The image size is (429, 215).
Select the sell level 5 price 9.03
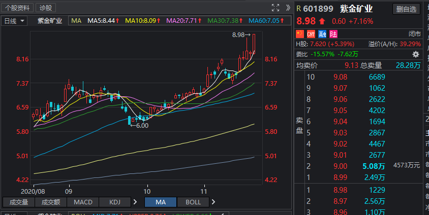(341, 133)
